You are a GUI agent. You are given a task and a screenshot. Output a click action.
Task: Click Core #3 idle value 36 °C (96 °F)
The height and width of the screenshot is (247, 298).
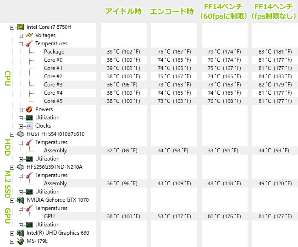pos(122,85)
